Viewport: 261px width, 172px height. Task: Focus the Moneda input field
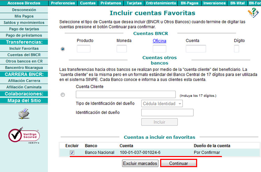(122, 49)
